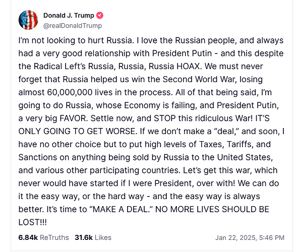This screenshot has width=296, height=252.
Task: Visit the @realDonaldTrump handle link
Action: 73,26
